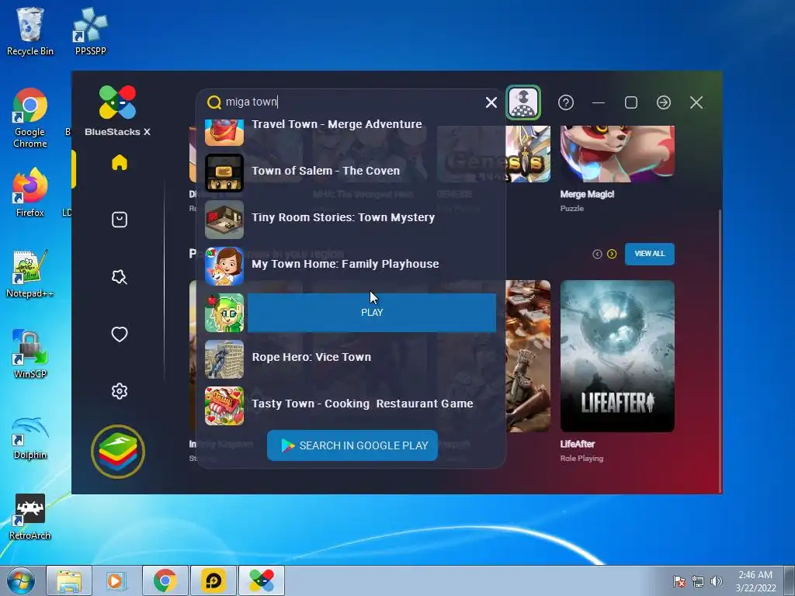Click the next carousel arrow
The height and width of the screenshot is (596, 795).
[x=612, y=254]
